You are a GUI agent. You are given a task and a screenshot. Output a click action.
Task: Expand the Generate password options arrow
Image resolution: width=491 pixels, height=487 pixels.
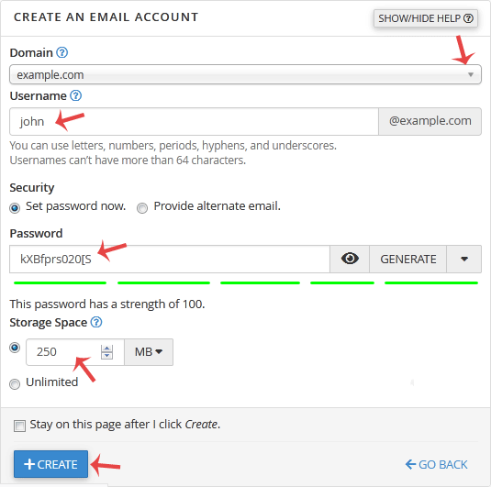click(464, 259)
